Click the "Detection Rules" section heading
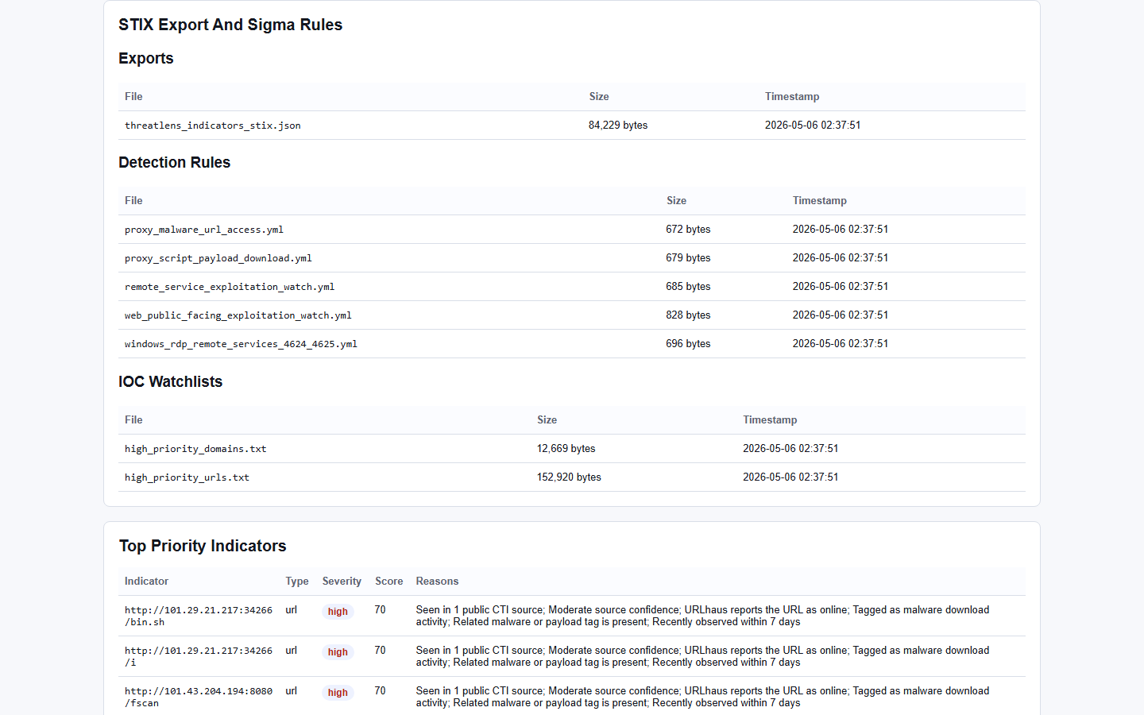Image resolution: width=1144 pixels, height=715 pixels. [175, 162]
